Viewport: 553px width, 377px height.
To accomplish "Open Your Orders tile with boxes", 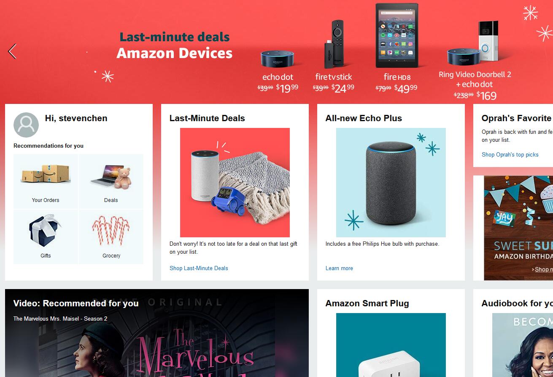I will 46,181.
